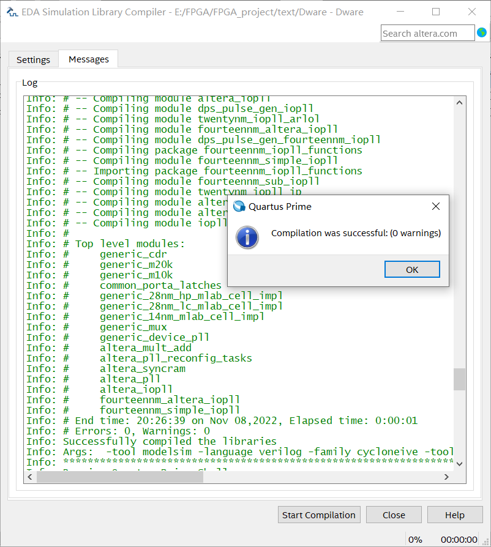The height and width of the screenshot is (547, 491).
Task: Click the 'Args: -tool modelsim' log line
Action: (x=239, y=452)
